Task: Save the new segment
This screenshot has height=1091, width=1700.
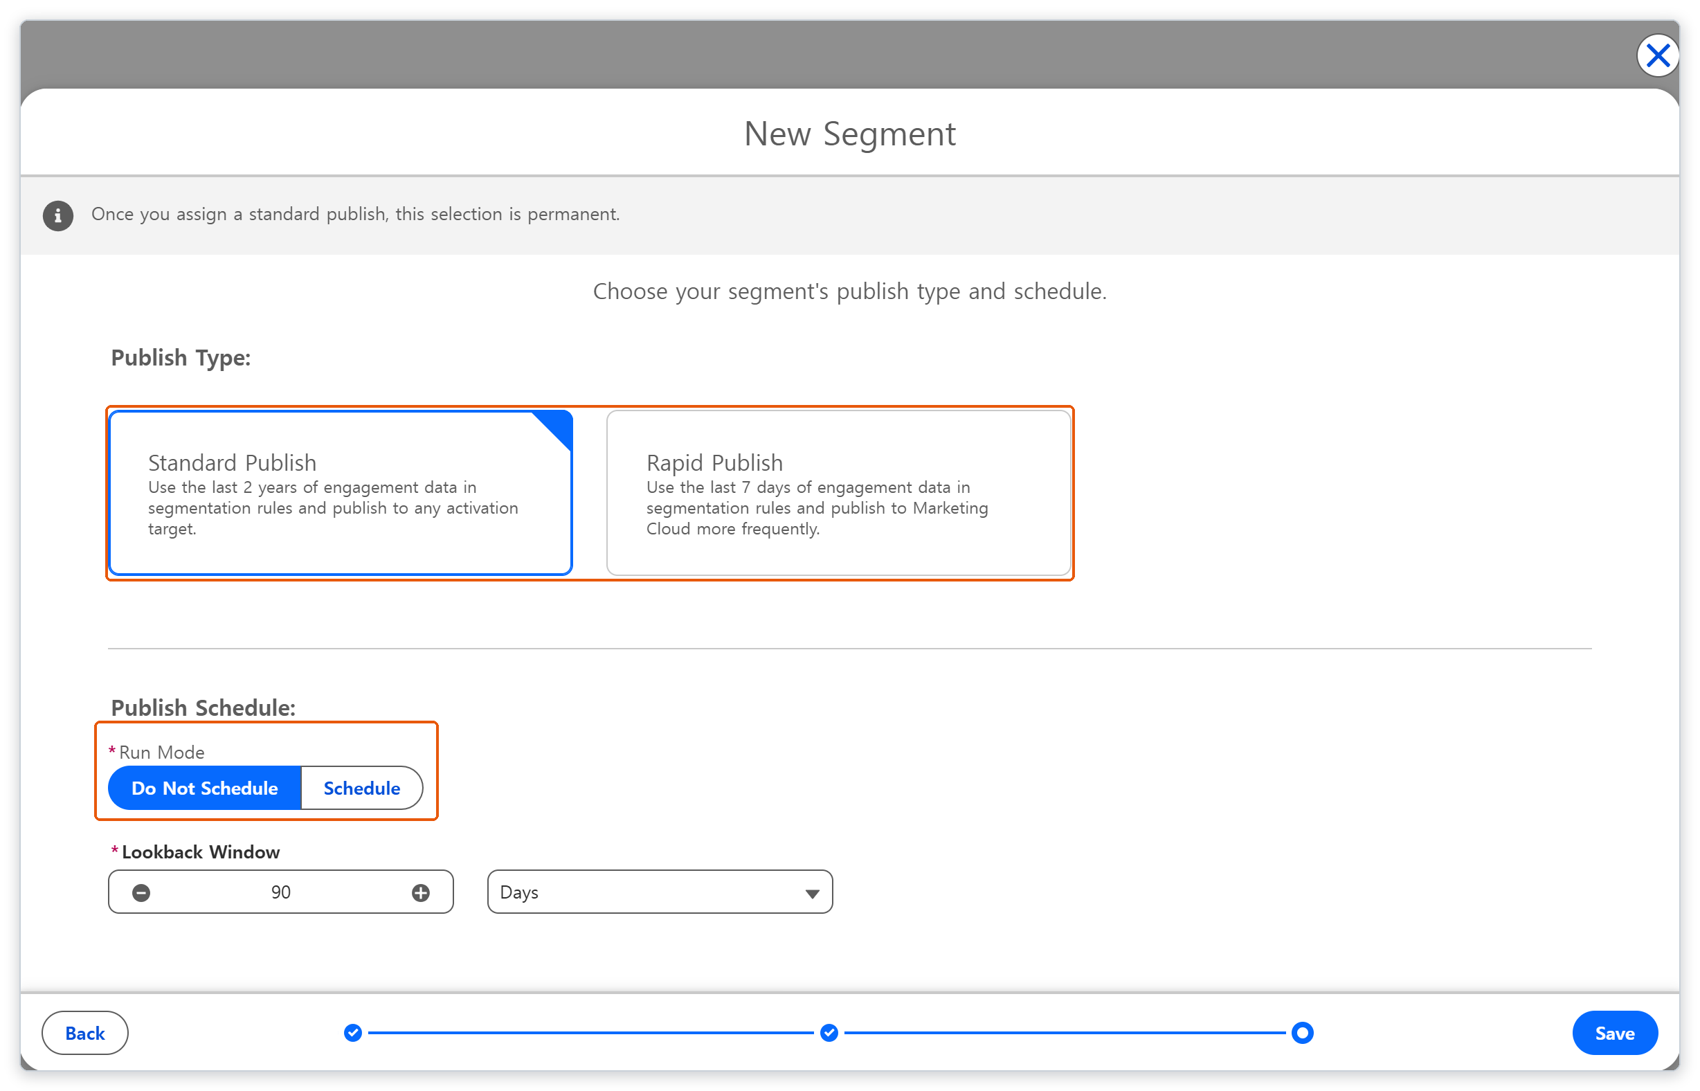Action: [1614, 1032]
